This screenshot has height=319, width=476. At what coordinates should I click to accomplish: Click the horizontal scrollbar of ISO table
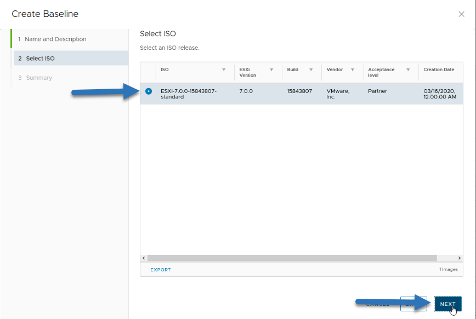tap(292, 258)
